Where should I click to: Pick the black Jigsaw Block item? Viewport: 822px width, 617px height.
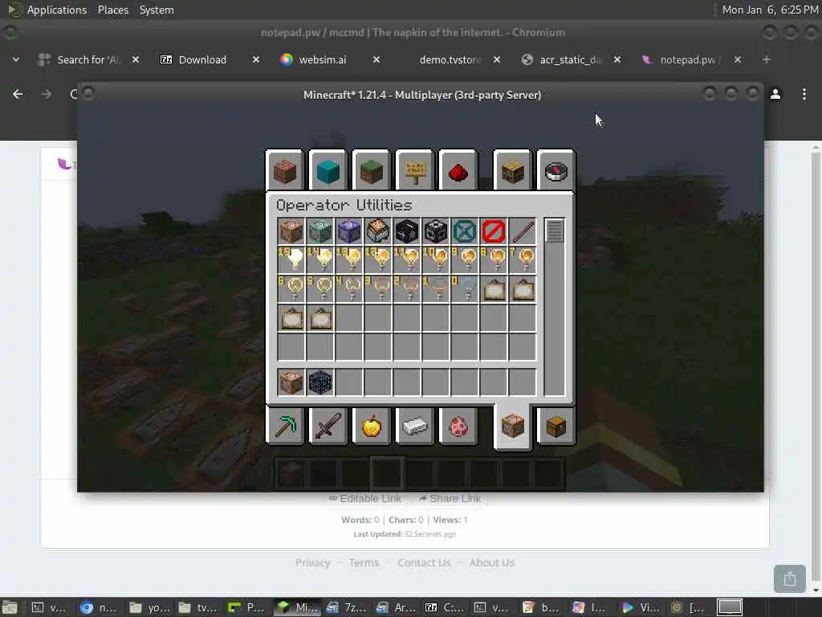[407, 231]
